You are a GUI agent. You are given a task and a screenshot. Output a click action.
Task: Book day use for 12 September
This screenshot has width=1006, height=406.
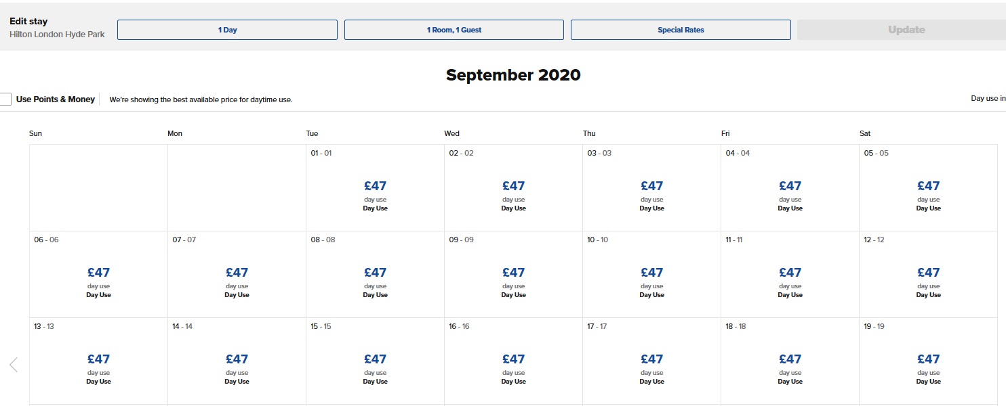coord(928,273)
